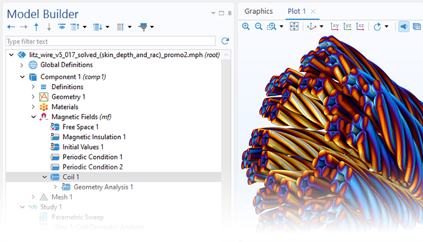Refresh the model tree filter

225,41
